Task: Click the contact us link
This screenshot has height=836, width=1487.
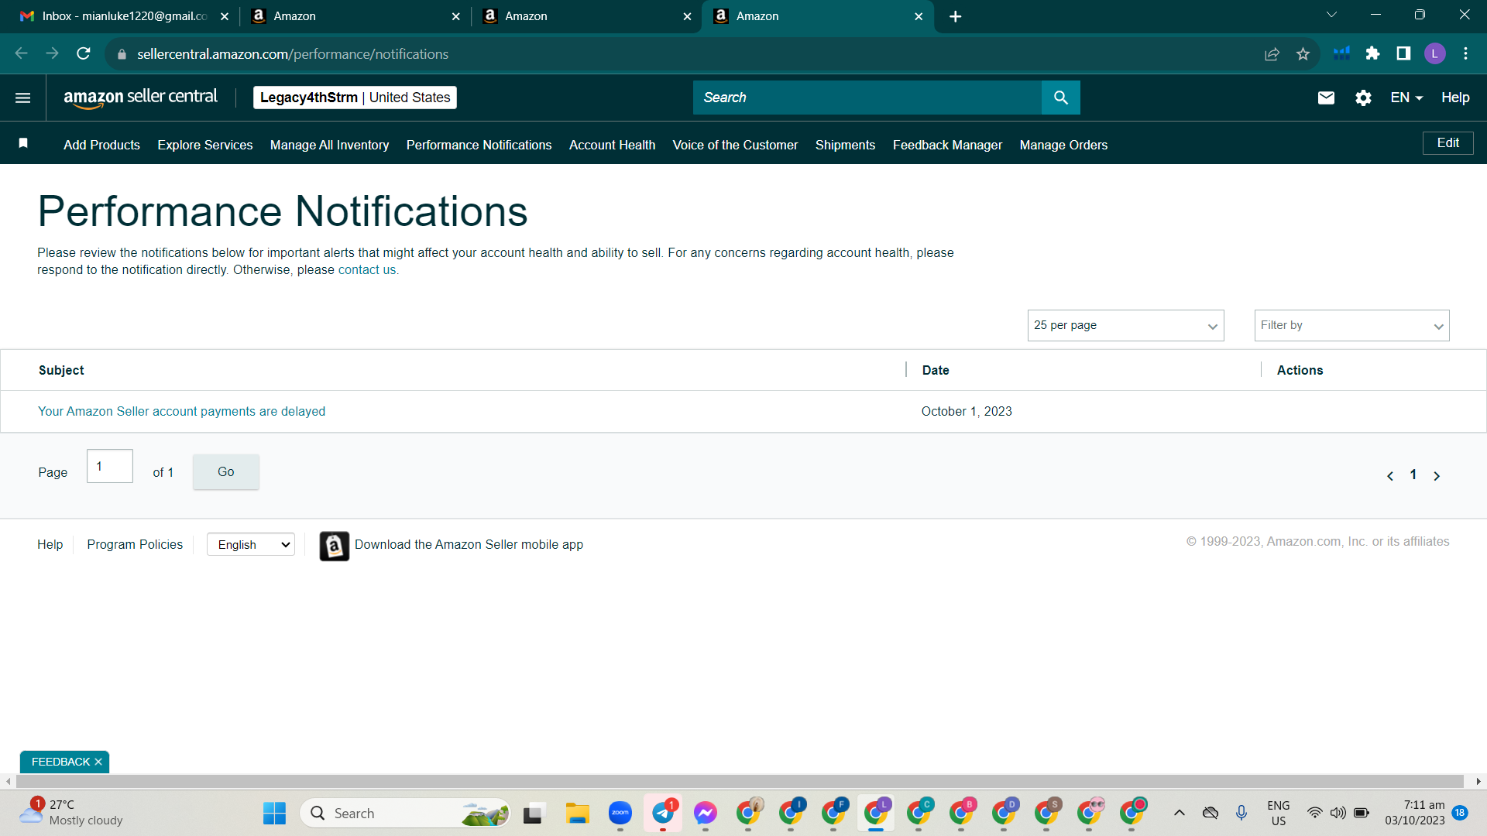Action: click(367, 270)
